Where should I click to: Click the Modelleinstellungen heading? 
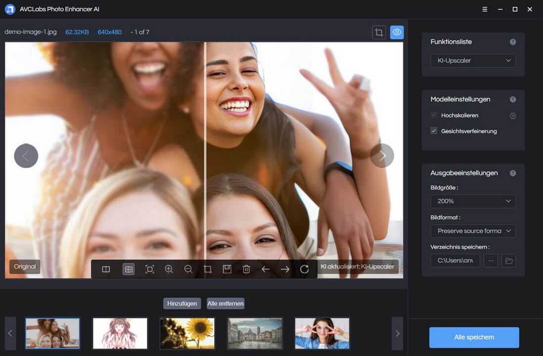pyautogui.click(x=460, y=99)
